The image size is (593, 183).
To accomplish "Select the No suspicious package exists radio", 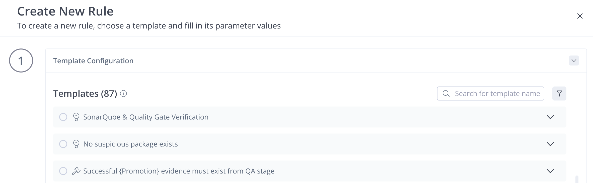I will 63,144.
